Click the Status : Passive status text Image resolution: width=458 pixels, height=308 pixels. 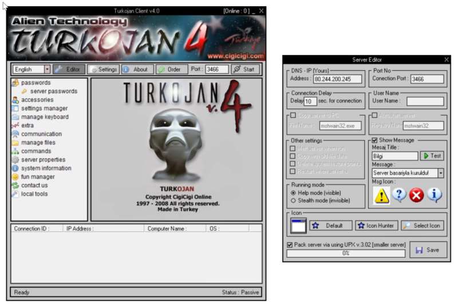240,293
